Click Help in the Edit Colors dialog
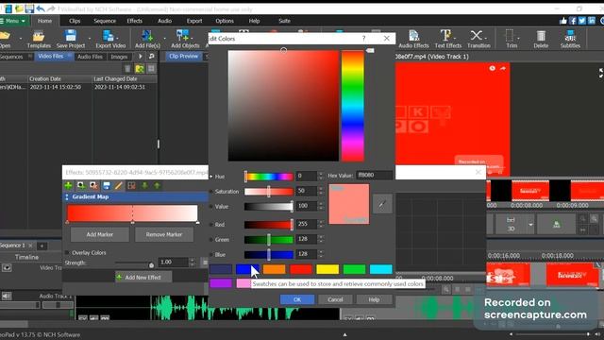Viewport: 604px width, 340px height. [374, 299]
